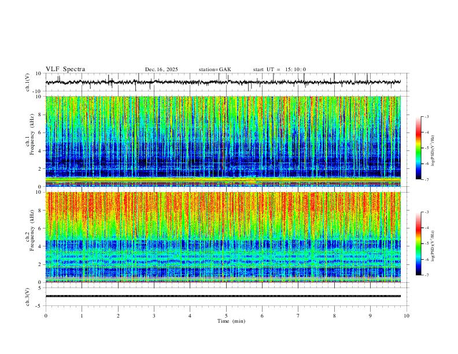Click the 'station=GAK' label

[x=215, y=69]
